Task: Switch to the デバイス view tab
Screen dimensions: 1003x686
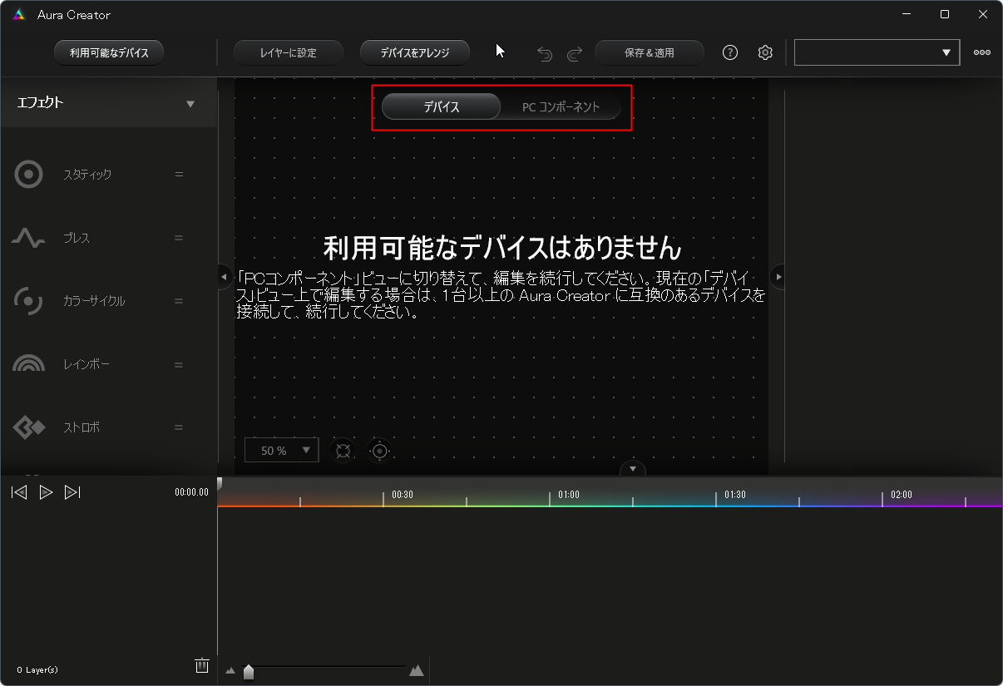Action: coord(442,107)
